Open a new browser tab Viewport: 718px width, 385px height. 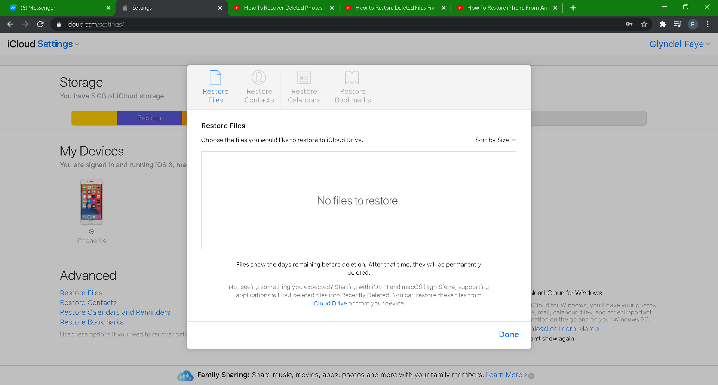(x=573, y=8)
